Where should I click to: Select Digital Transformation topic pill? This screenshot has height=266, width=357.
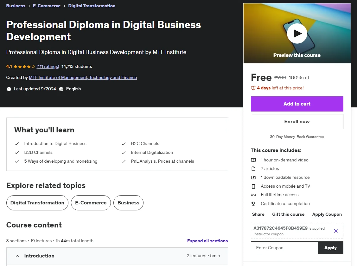coord(37,203)
